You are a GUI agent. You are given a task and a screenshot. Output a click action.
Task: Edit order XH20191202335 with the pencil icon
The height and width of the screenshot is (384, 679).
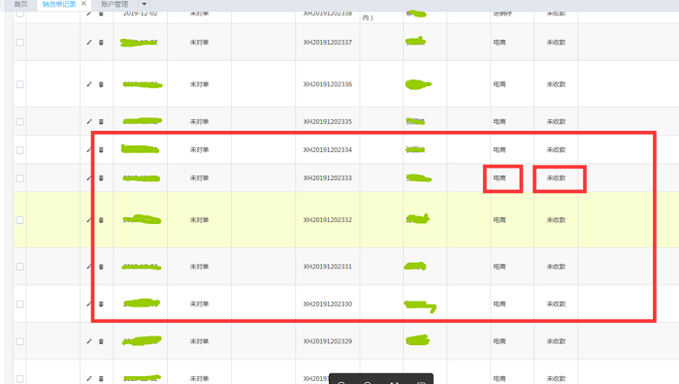click(x=89, y=121)
